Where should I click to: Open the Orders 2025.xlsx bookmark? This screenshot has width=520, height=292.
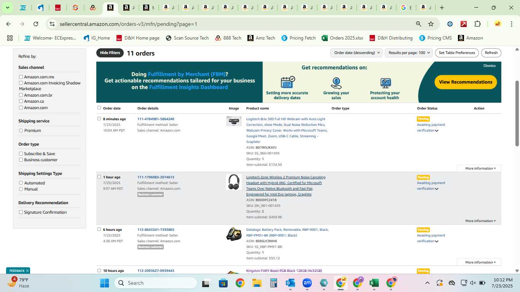coord(342,38)
